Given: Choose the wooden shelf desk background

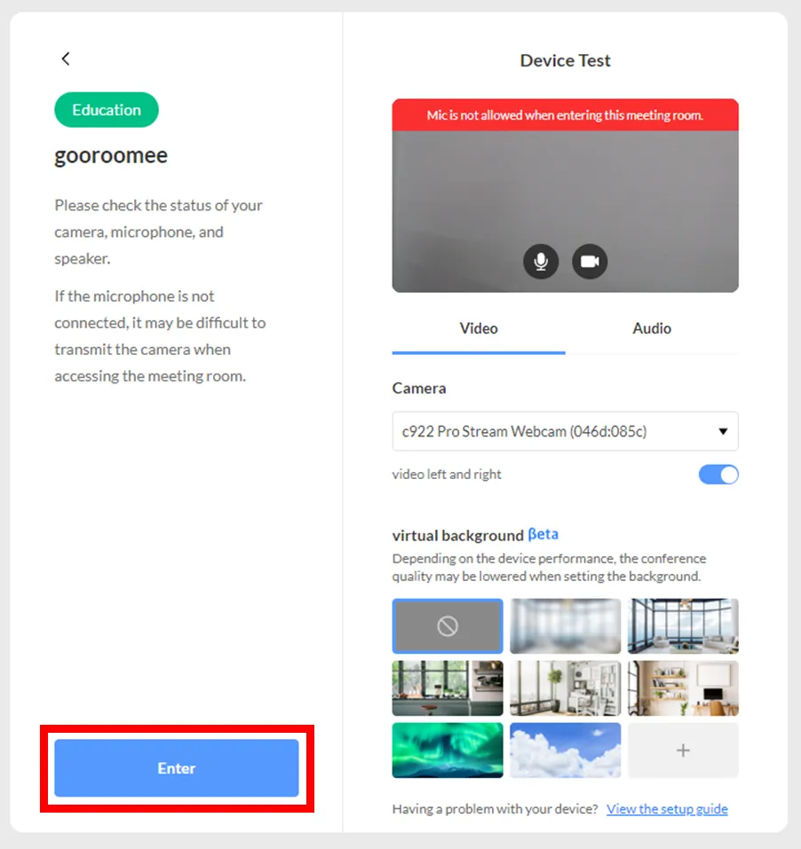Looking at the screenshot, I should 683,688.
